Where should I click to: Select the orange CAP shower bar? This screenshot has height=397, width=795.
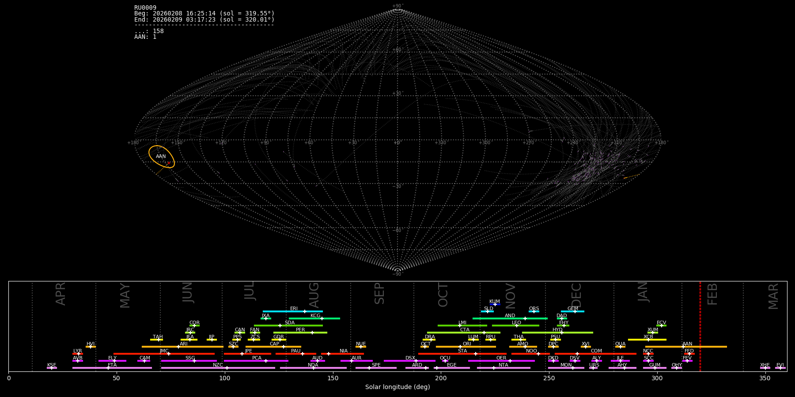273,347
